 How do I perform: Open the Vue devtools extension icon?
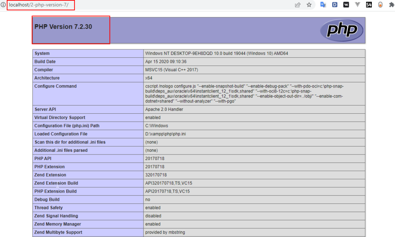coord(358,5)
